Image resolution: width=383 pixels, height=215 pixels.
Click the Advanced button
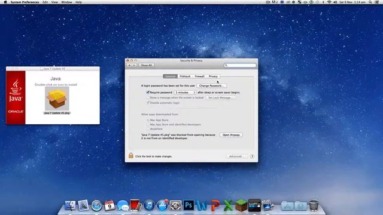236,156
